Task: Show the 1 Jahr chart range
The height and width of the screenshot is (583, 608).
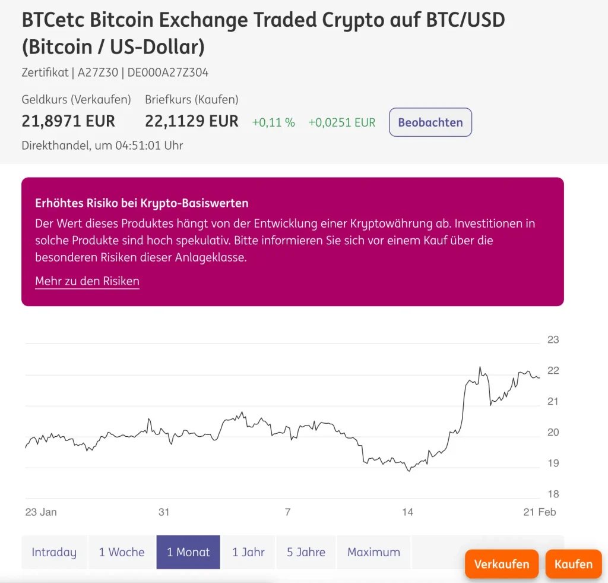Action: [248, 552]
